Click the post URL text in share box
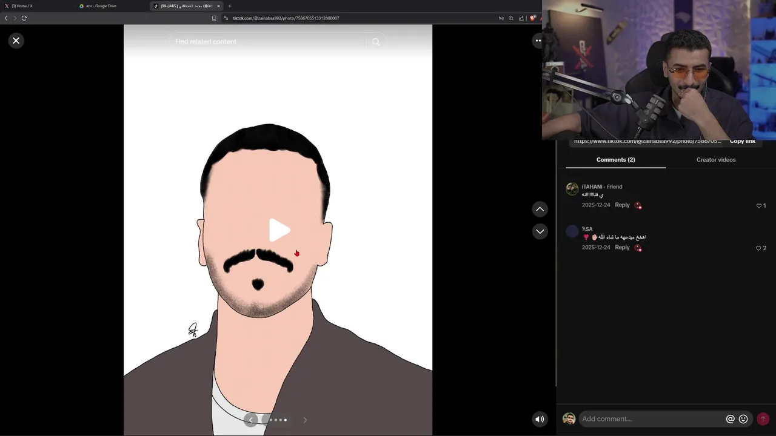Viewport: 776px width, 436px height. 647,142
